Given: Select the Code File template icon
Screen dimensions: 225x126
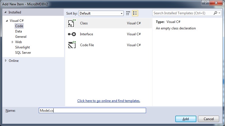Looking at the screenshot, I should 72,45.
